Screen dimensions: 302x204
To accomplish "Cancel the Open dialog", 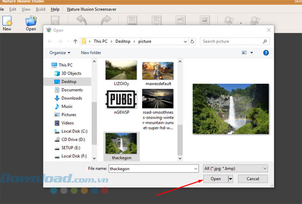I will pyautogui.click(x=252, y=179).
